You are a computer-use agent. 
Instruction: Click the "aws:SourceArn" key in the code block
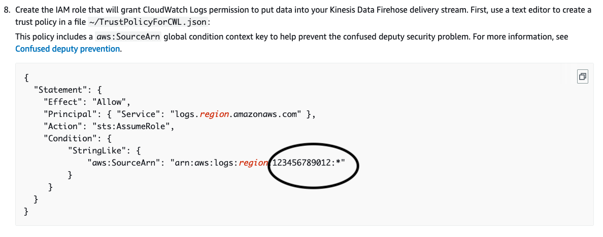click(124, 163)
